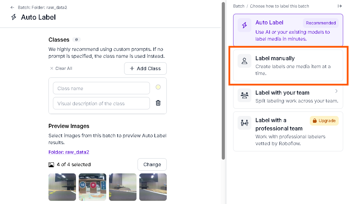Click the lock icon on the Upgrade badge
This screenshot has width=349, height=204.
315,121
